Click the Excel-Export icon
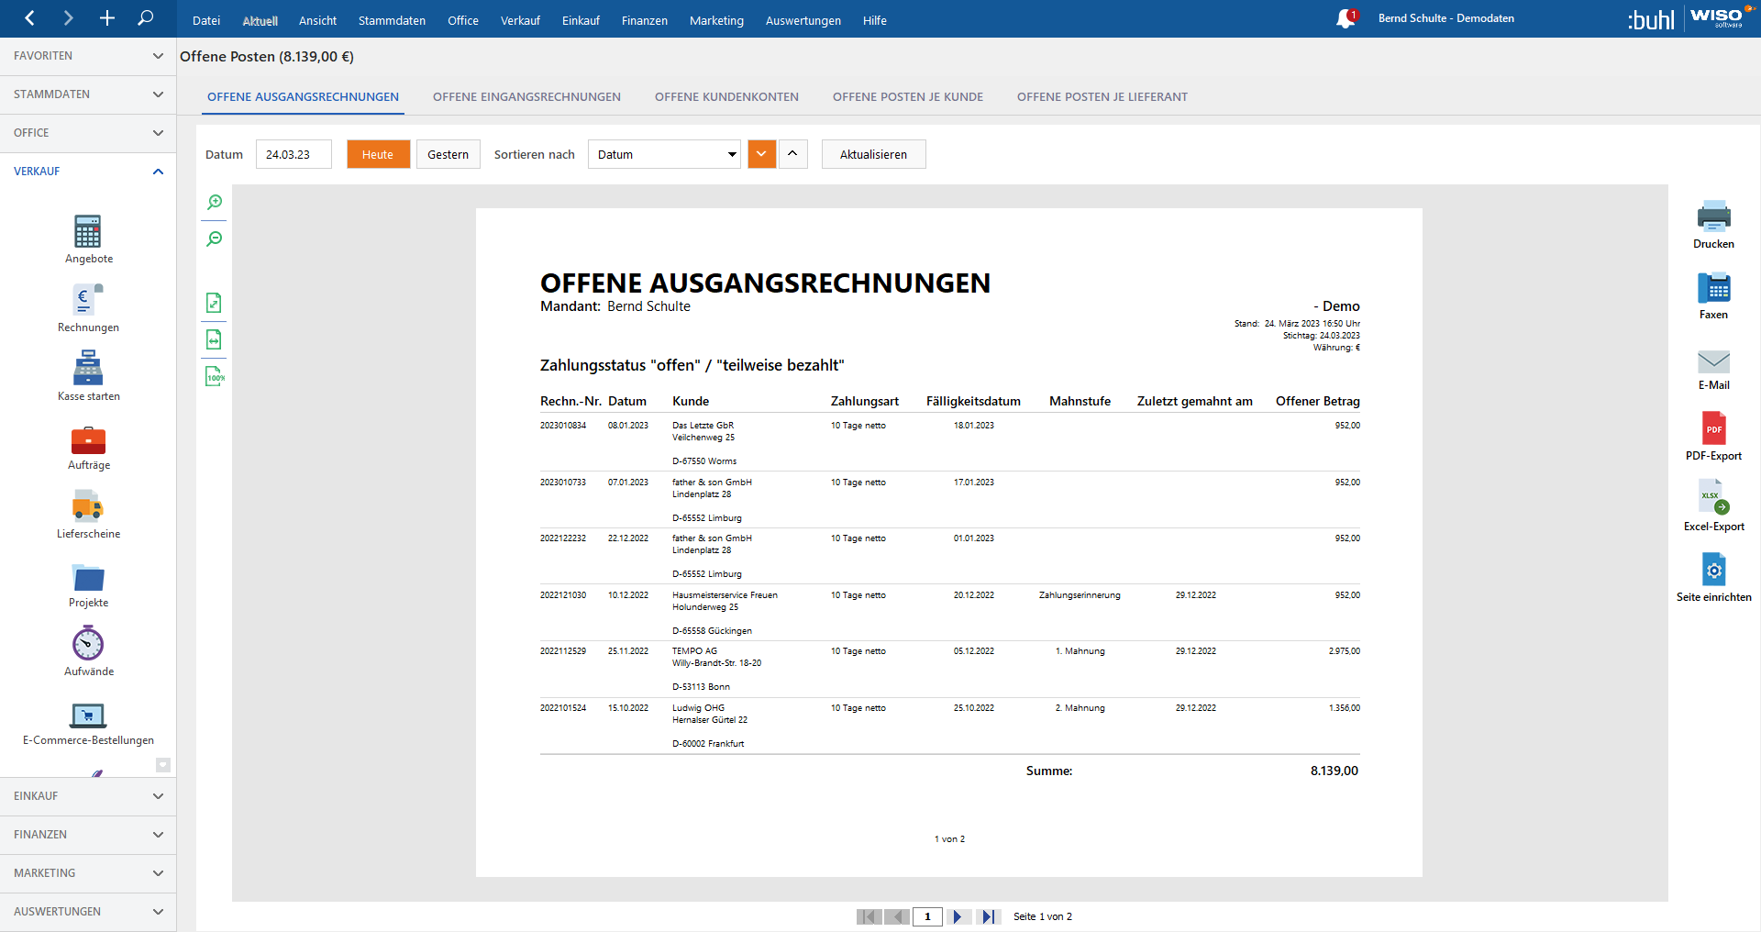Viewport: 1761px width, 932px height. [1712, 498]
